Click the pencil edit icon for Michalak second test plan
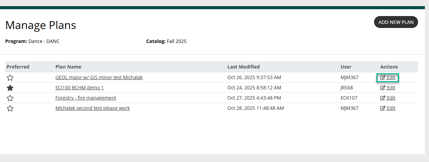This screenshot has width=429, height=162. 383,108
